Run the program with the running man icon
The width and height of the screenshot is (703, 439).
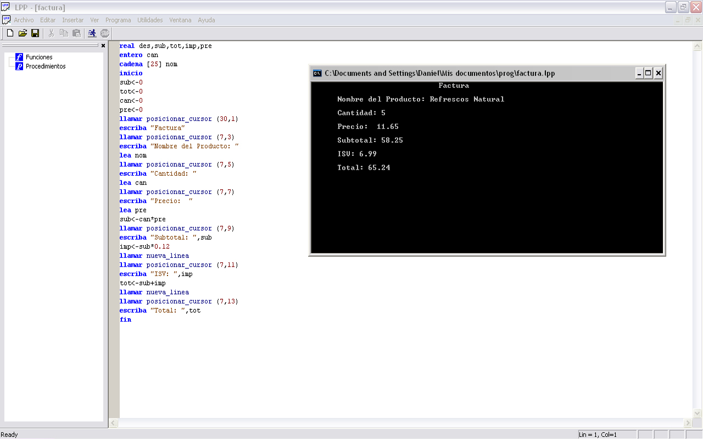coord(92,33)
